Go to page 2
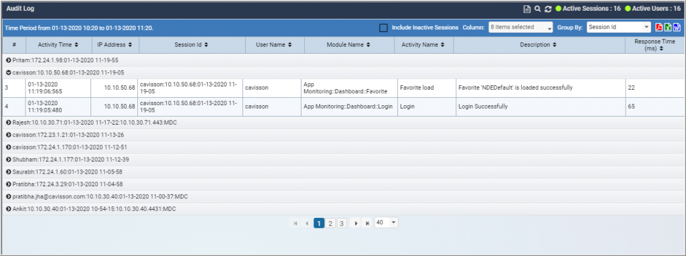Viewport: 686px width, 256px height. 331,223
